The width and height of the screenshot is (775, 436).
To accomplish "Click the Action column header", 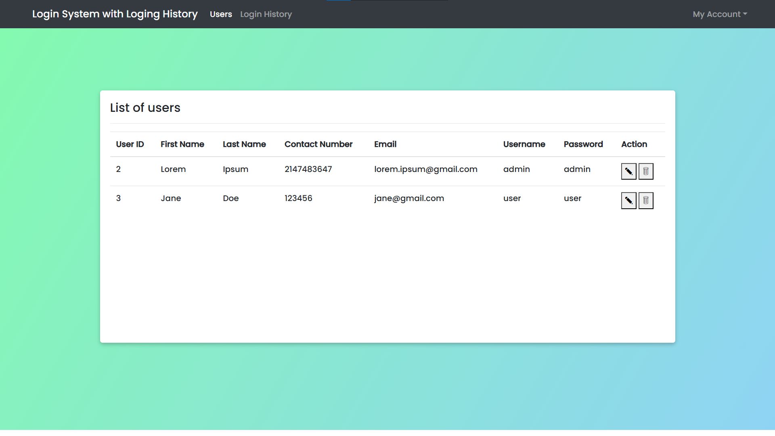I will (634, 144).
